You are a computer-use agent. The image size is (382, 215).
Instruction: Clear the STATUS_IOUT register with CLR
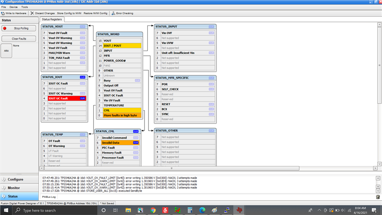point(83,77)
